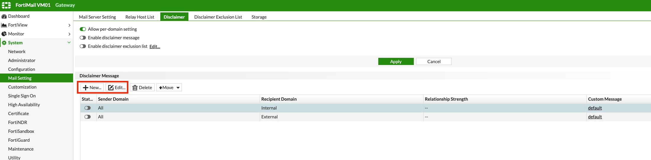Open default link in Internal row
651x160 pixels.
pos(595,108)
